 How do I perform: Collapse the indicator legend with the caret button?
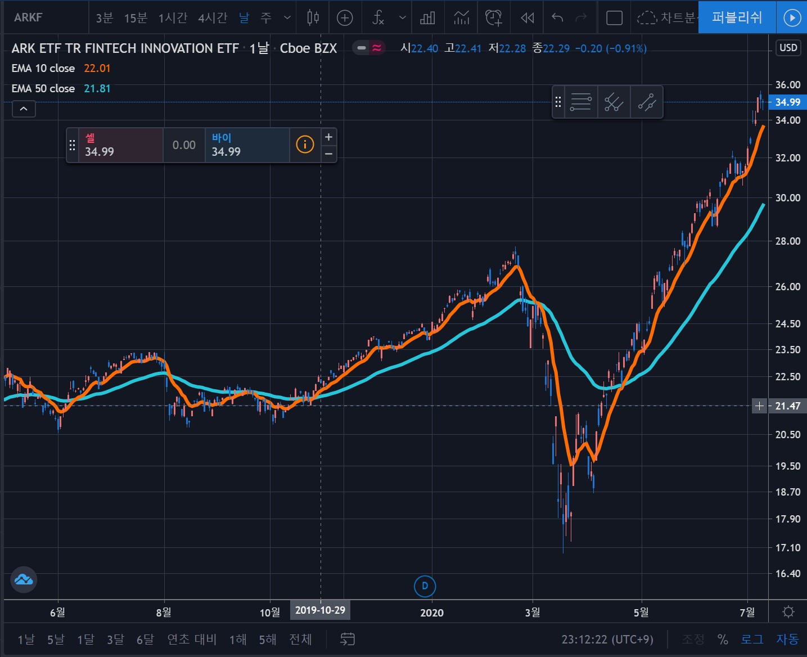[24, 109]
